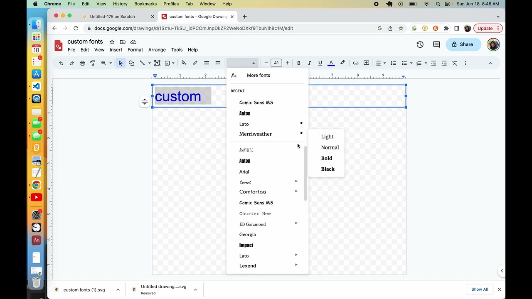This screenshot has width=532, height=299.
Task: Click the Redo icon in toolbar
Action: pos(71,63)
